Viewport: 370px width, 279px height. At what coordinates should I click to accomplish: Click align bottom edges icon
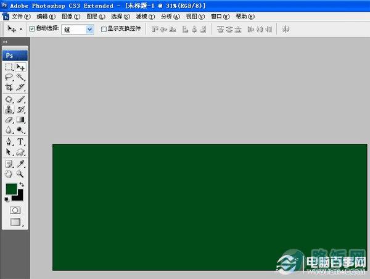(x=173, y=29)
